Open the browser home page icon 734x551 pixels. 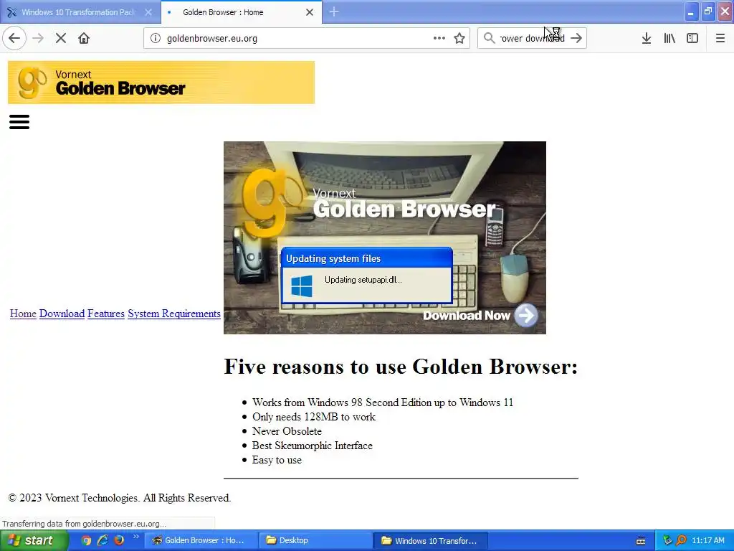click(x=84, y=38)
